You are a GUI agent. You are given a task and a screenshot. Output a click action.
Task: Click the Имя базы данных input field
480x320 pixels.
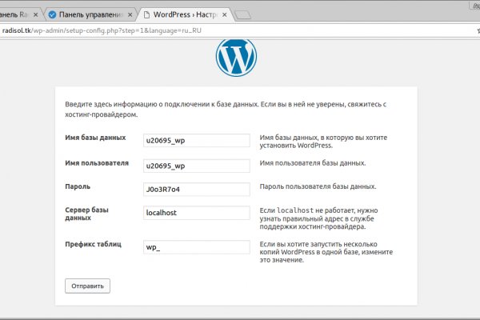click(x=196, y=141)
